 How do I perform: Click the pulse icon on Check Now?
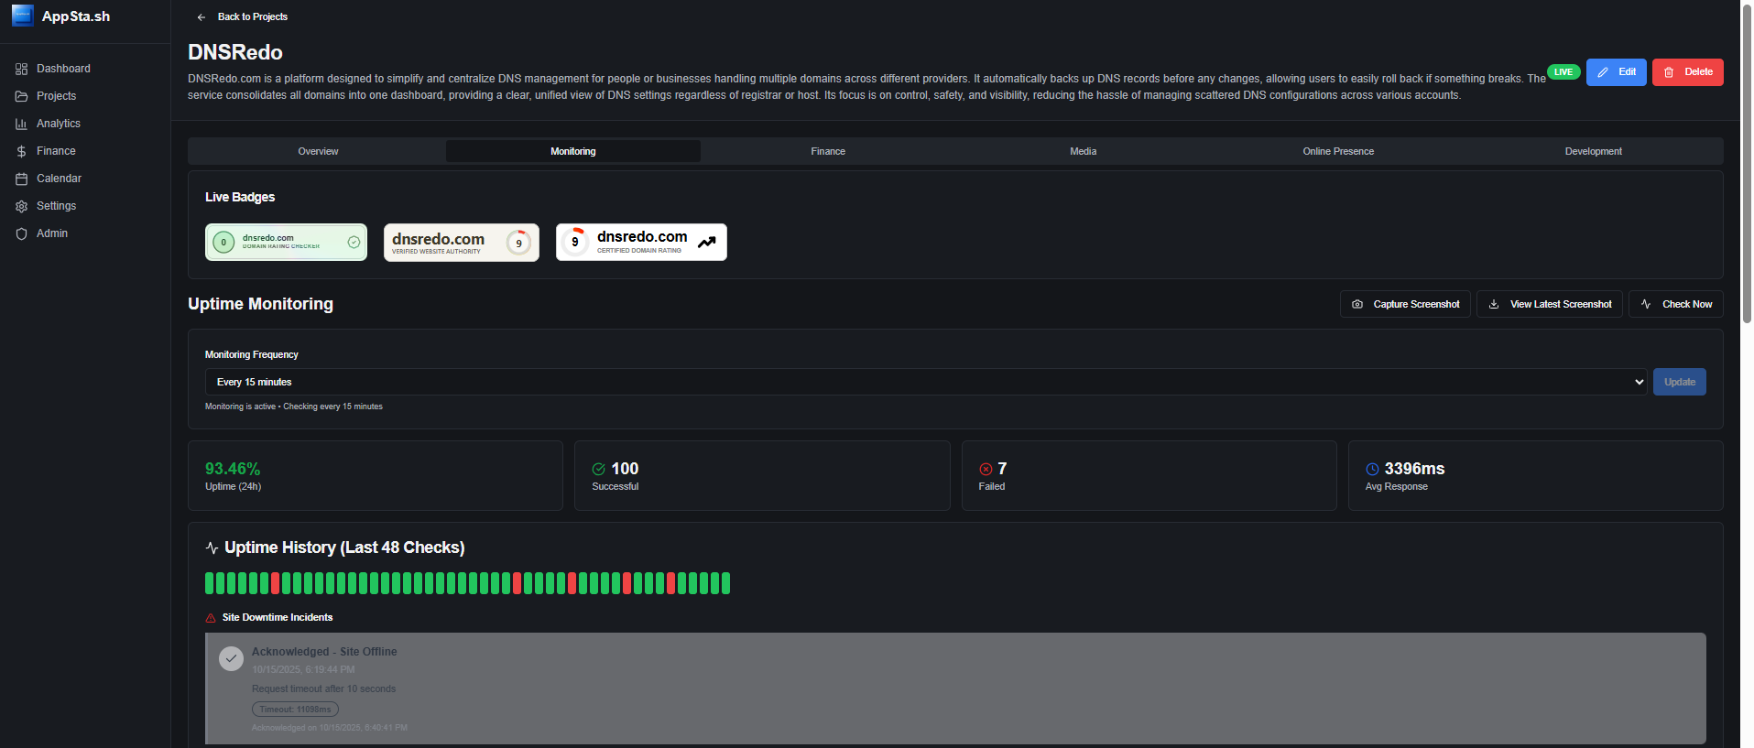(1646, 304)
